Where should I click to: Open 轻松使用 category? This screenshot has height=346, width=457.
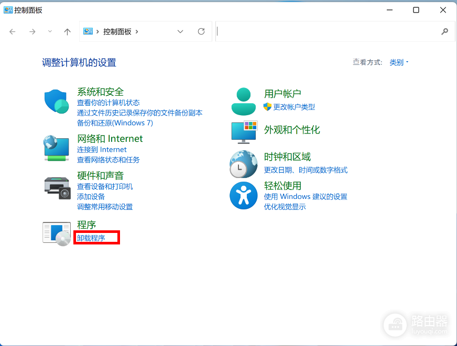tap(282, 186)
